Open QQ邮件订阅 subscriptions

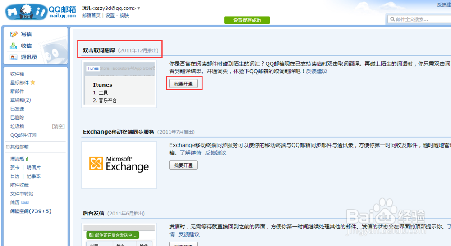click(x=23, y=135)
